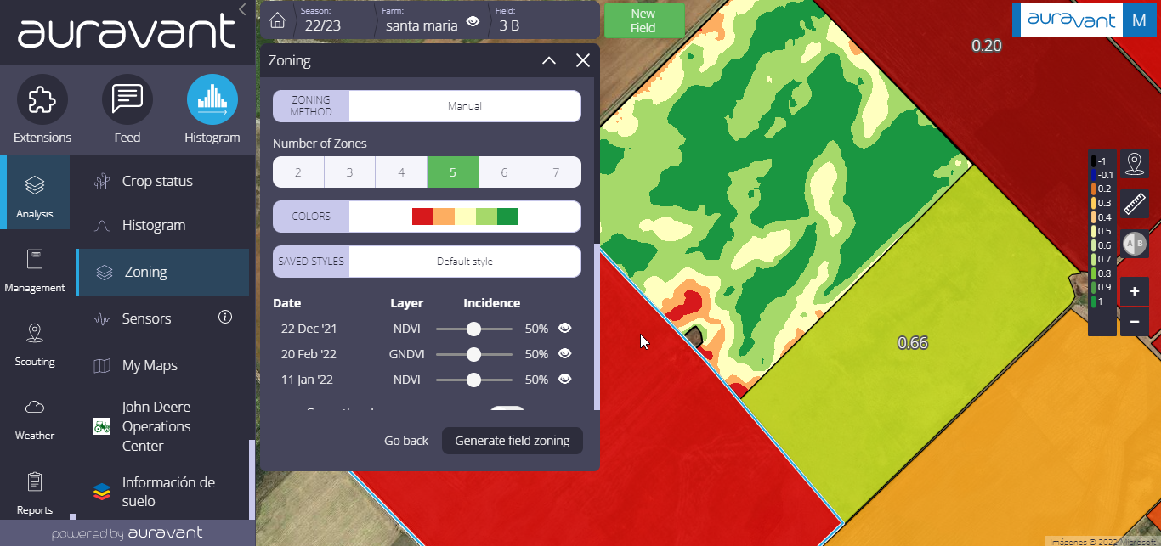Collapse the Zoning panel with chevron
The image size is (1161, 546).
549,60
